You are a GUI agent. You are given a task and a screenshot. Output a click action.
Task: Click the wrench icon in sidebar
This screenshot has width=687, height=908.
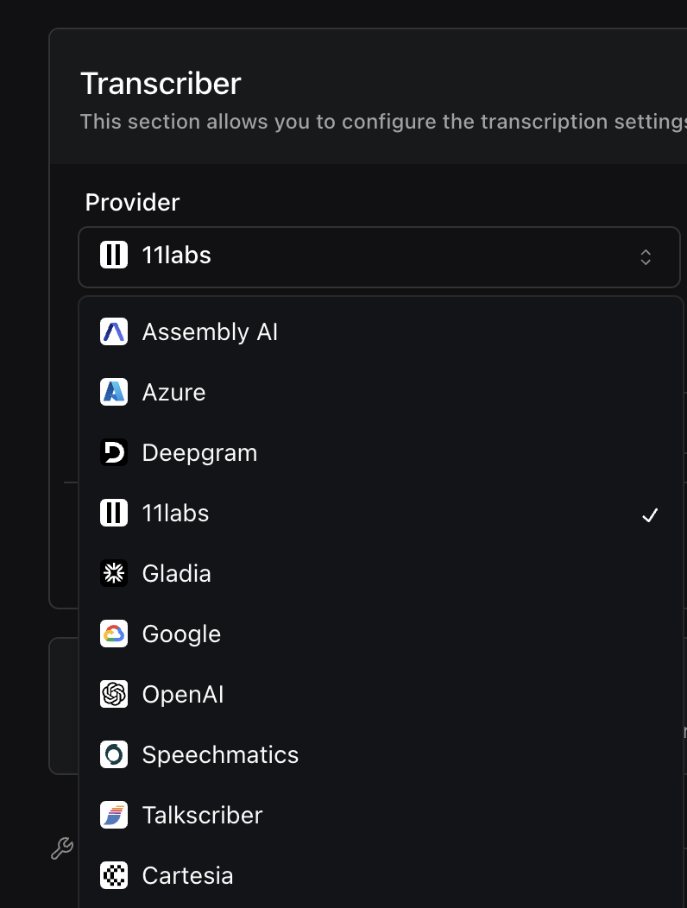click(62, 849)
